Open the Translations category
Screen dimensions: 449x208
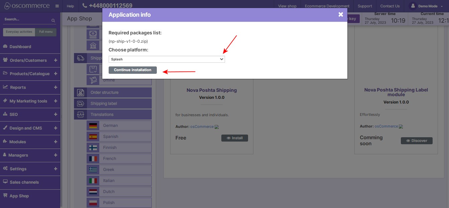point(113,115)
